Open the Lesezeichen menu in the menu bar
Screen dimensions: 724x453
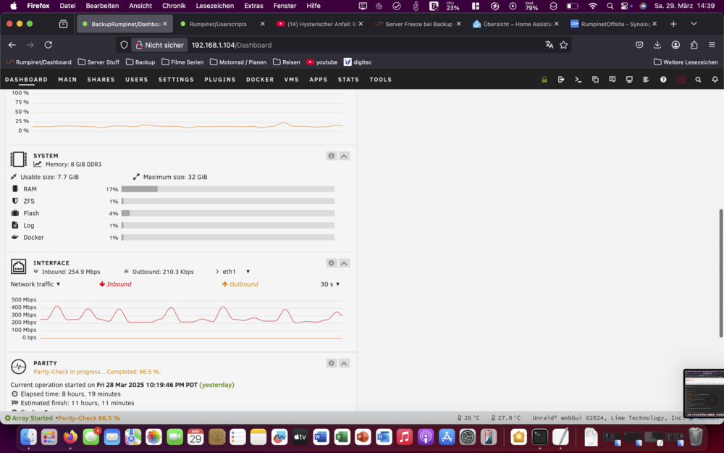[x=215, y=6]
